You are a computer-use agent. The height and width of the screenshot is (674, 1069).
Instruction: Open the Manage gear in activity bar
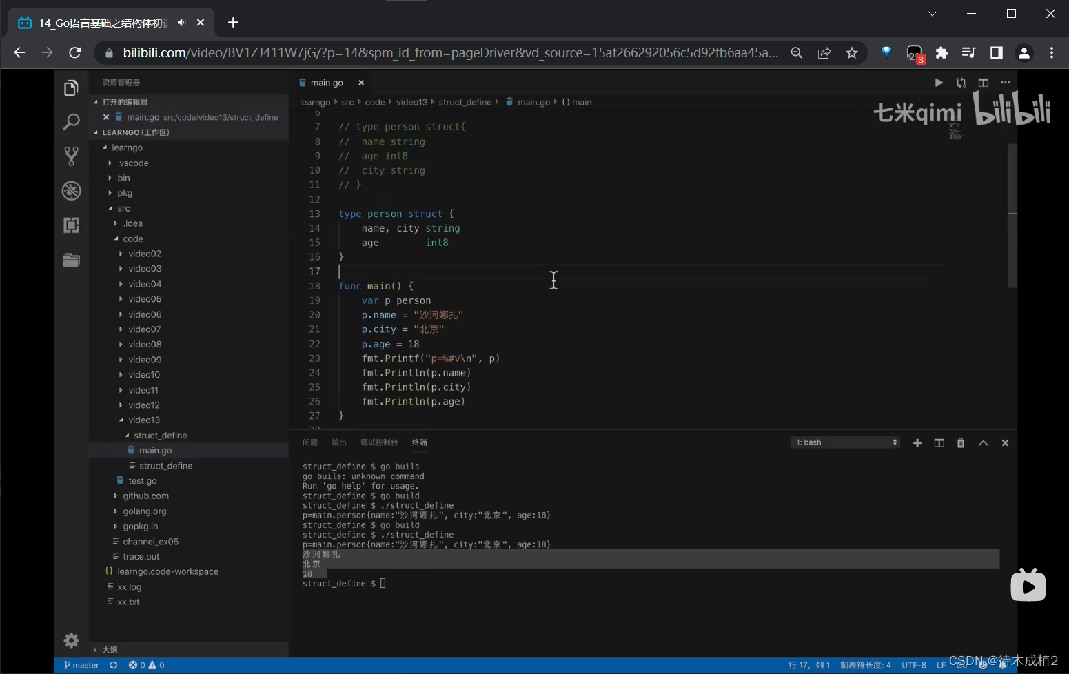(x=71, y=640)
